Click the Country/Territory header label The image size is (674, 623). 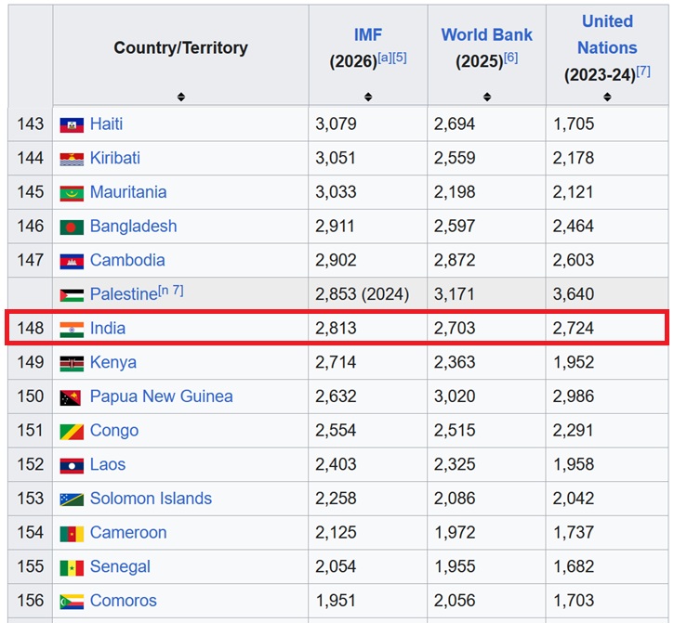coord(180,47)
